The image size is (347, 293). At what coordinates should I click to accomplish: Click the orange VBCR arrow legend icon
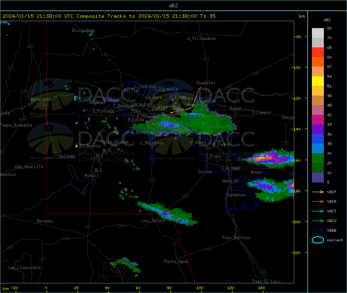click(318, 201)
